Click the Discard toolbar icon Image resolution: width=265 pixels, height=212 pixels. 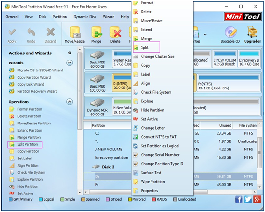[x=50, y=32]
